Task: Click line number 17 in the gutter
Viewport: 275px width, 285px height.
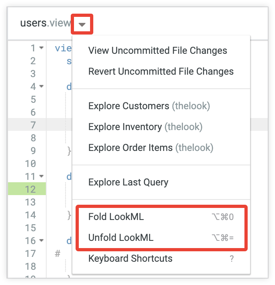Action: coord(31,254)
